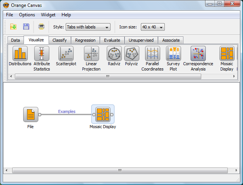Screen dimensions: 243x185
Task: Open the Help menu
Action: 66,15
